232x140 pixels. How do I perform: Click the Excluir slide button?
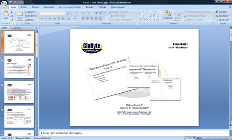(x=29, y=20)
